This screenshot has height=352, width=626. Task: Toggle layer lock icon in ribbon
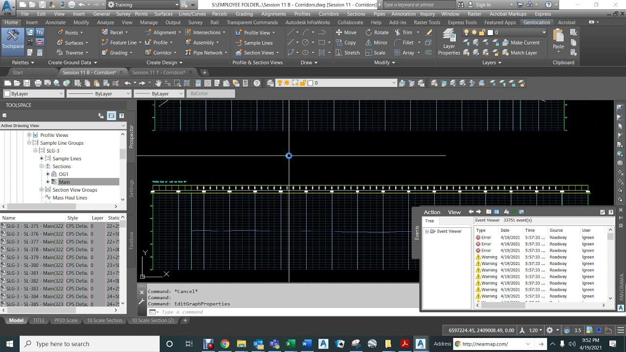point(482,32)
